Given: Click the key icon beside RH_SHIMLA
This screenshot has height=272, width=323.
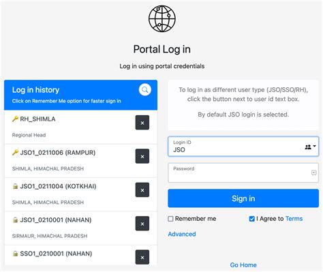Looking at the screenshot, I should (15, 119).
